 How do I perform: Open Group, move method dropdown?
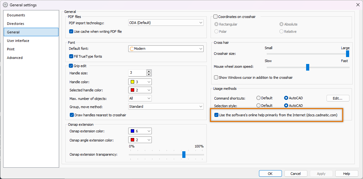click(x=166, y=107)
